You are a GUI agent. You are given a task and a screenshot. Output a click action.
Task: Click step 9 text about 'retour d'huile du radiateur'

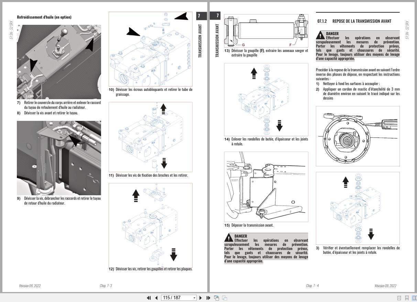pyautogui.click(x=44, y=203)
